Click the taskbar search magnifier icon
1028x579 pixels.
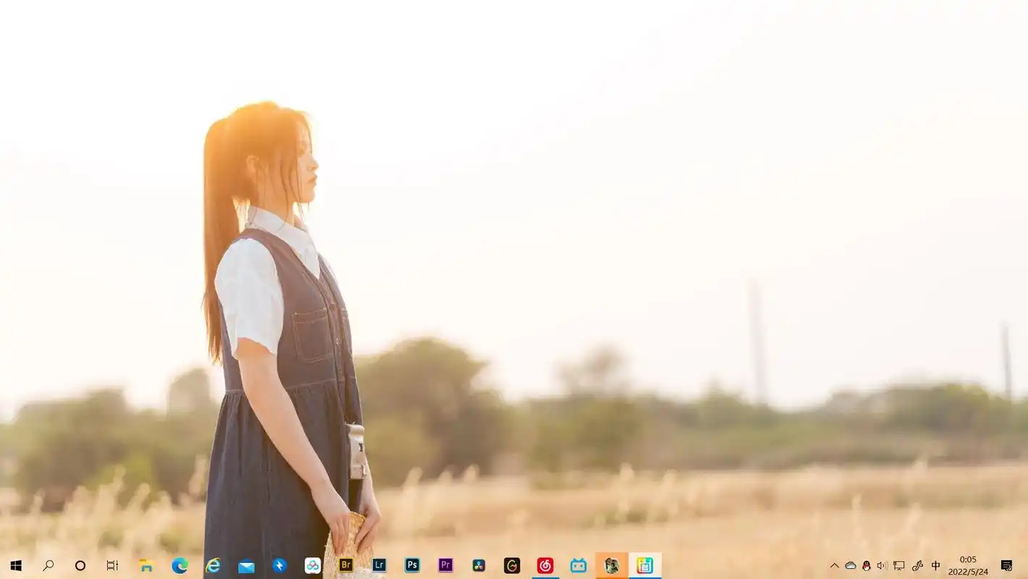coord(48,565)
